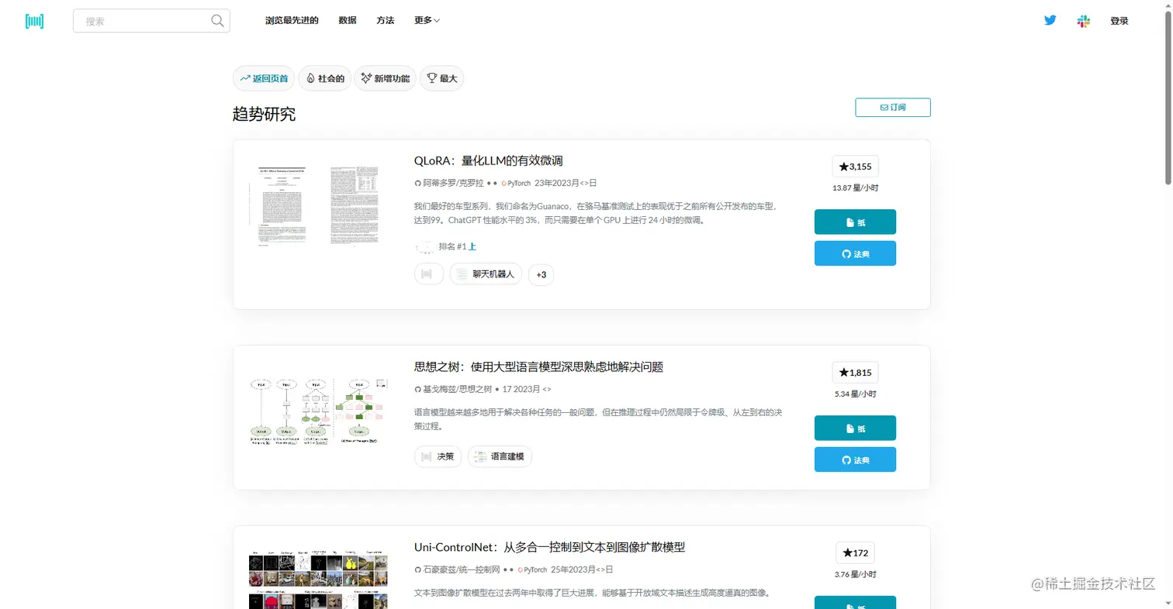Image resolution: width=1173 pixels, height=609 pixels.
Task: Click the 排名 #1 benchmark icon
Action: [x=425, y=246]
